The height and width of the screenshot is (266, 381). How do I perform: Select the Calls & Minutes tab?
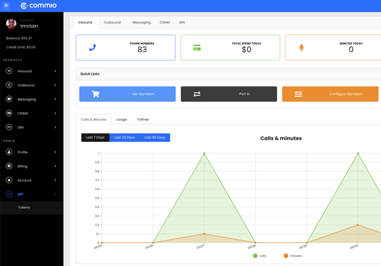coord(93,120)
